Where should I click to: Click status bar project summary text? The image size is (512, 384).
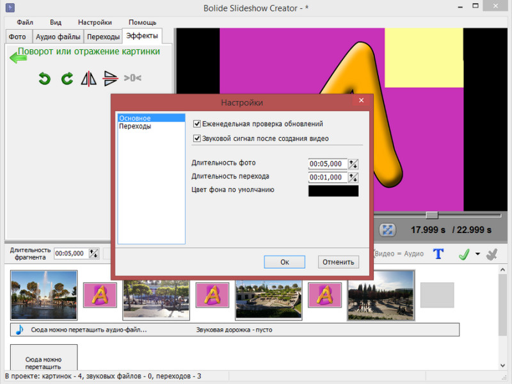click(x=103, y=376)
